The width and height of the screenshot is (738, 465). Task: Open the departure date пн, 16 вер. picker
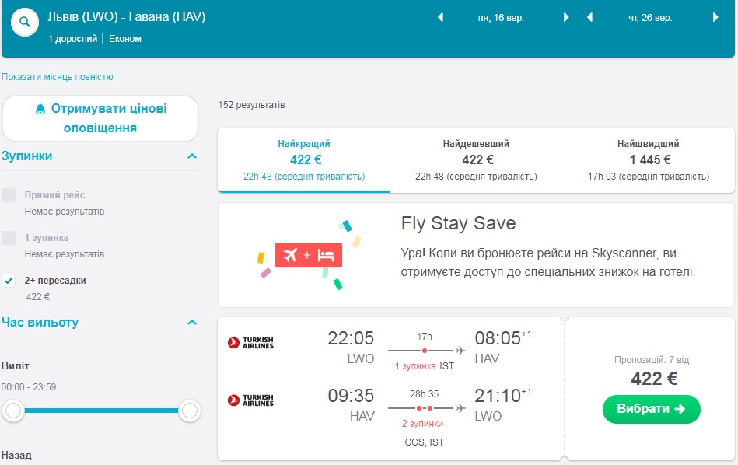pos(502,18)
